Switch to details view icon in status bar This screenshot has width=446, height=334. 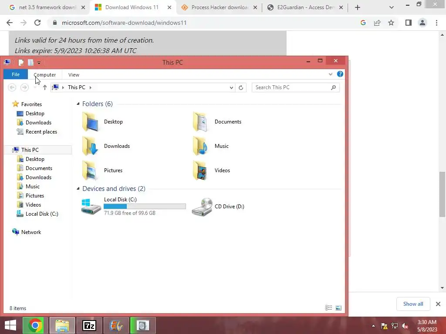pyautogui.click(x=328, y=308)
